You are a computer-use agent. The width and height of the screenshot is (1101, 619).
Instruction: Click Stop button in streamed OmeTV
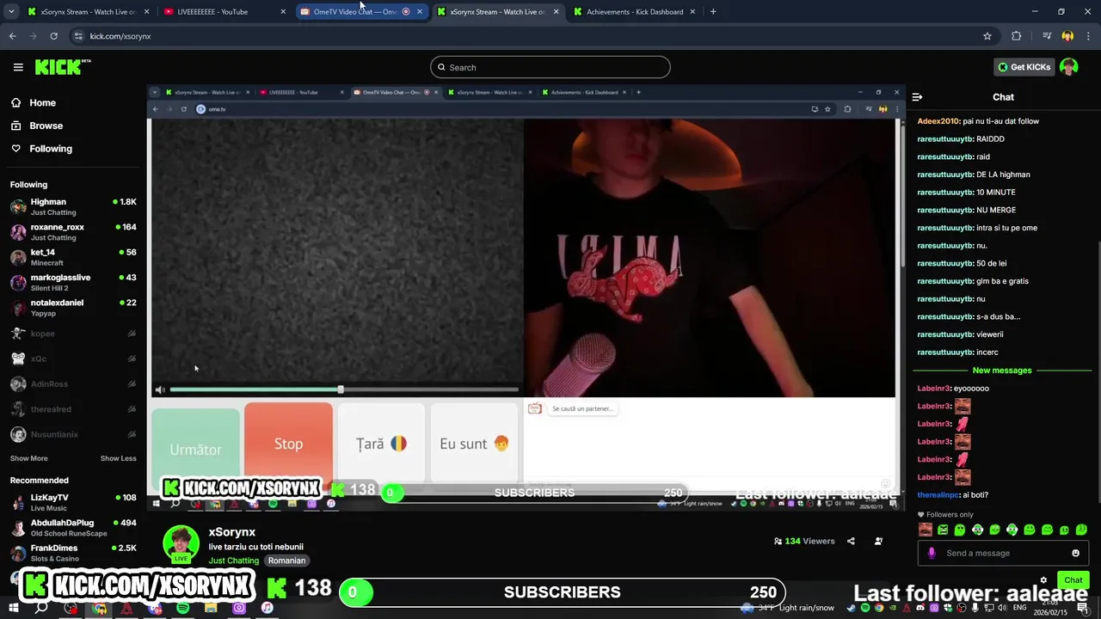(288, 444)
